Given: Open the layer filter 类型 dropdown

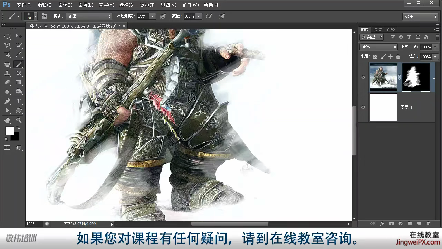Looking at the screenshot, I should [x=372, y=37].
